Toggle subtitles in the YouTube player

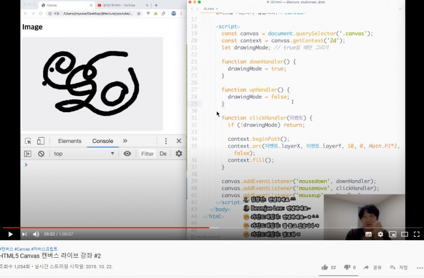[369, 234]
